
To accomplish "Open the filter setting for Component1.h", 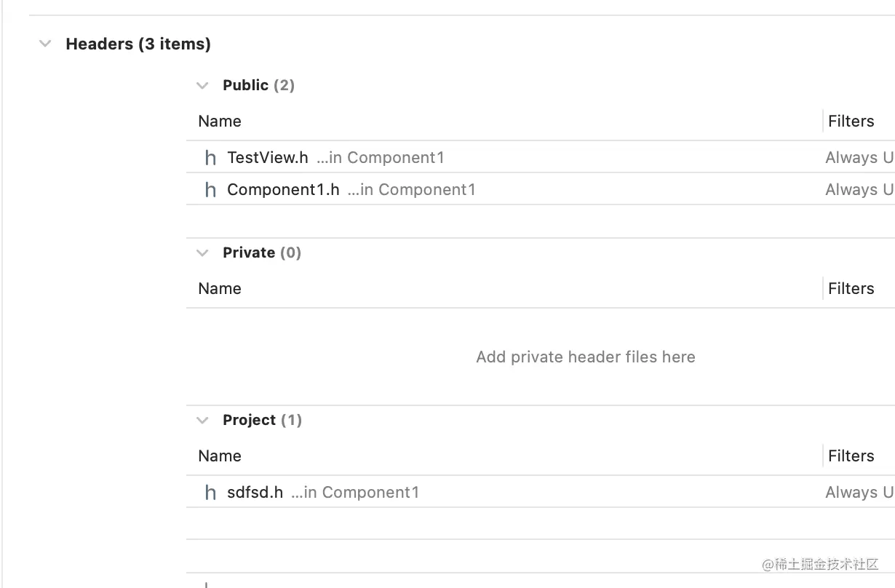I will [859, 190].
